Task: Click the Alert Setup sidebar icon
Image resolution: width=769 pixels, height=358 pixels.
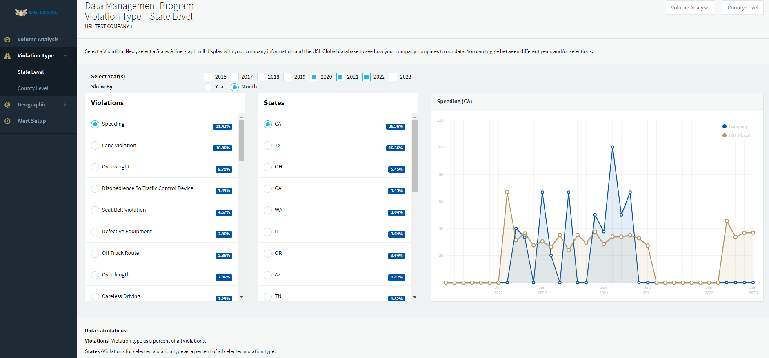Action: 7,121
